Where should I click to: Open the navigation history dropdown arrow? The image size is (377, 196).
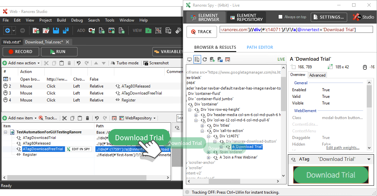pos(14,31)
